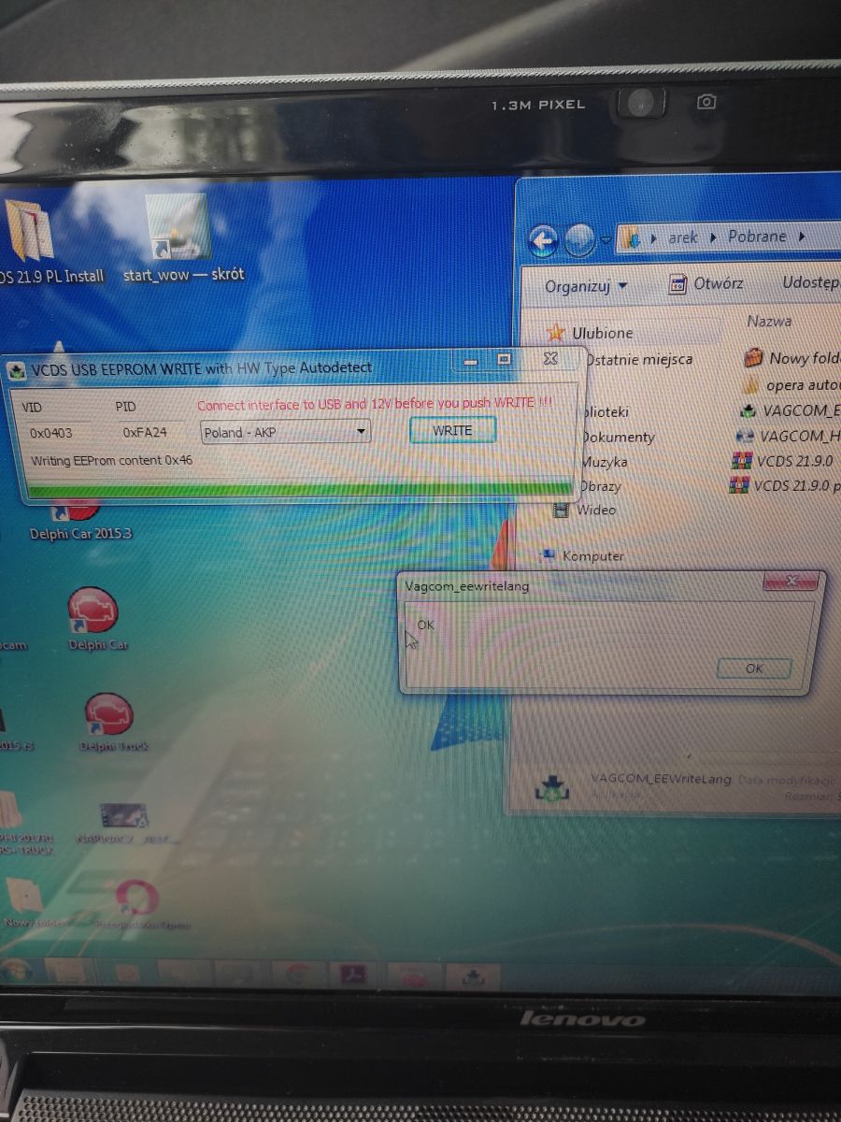Click the PDF reader icon on the taskbar
Screen dimensions: 841x1122
[352, 976]
